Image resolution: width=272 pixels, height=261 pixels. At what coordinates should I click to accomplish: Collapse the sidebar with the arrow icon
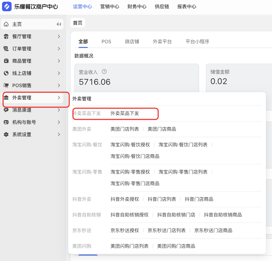tap(59, 24)
